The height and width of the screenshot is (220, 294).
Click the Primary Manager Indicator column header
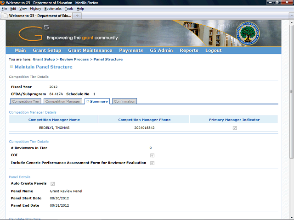(x=234, y=120)
